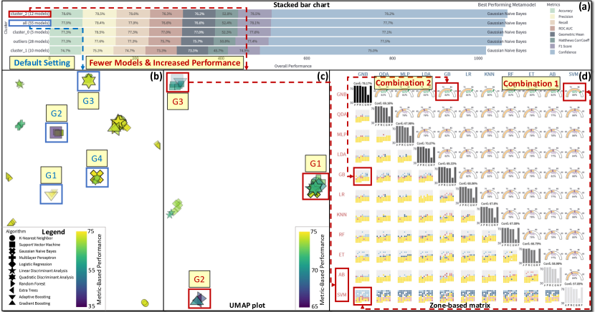The width and height of the screenshot is (595, 312).
Task: Click the ROC AUC metric color swatch
Action: pyautogui.click(x=552, y=29)
